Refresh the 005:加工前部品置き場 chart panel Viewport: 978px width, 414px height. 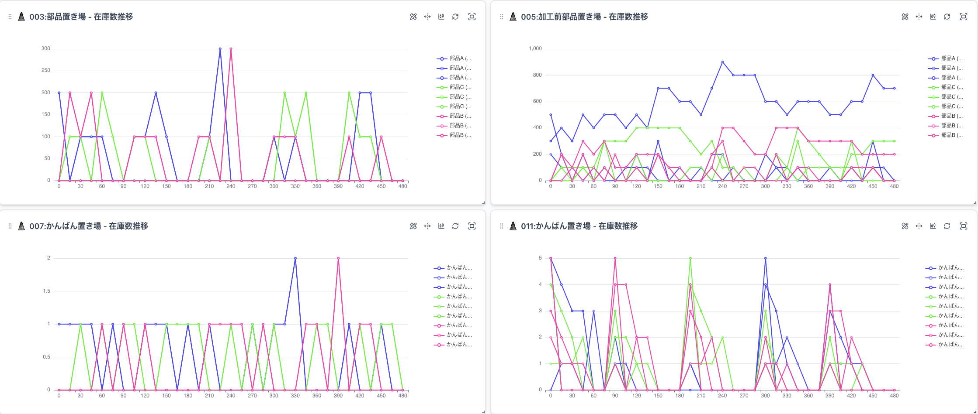click(947, 17)
